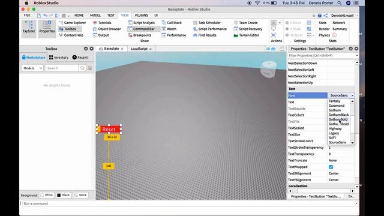Click the Physics stats button
This screenshot has height=216, width=384.
coord(324,35)
